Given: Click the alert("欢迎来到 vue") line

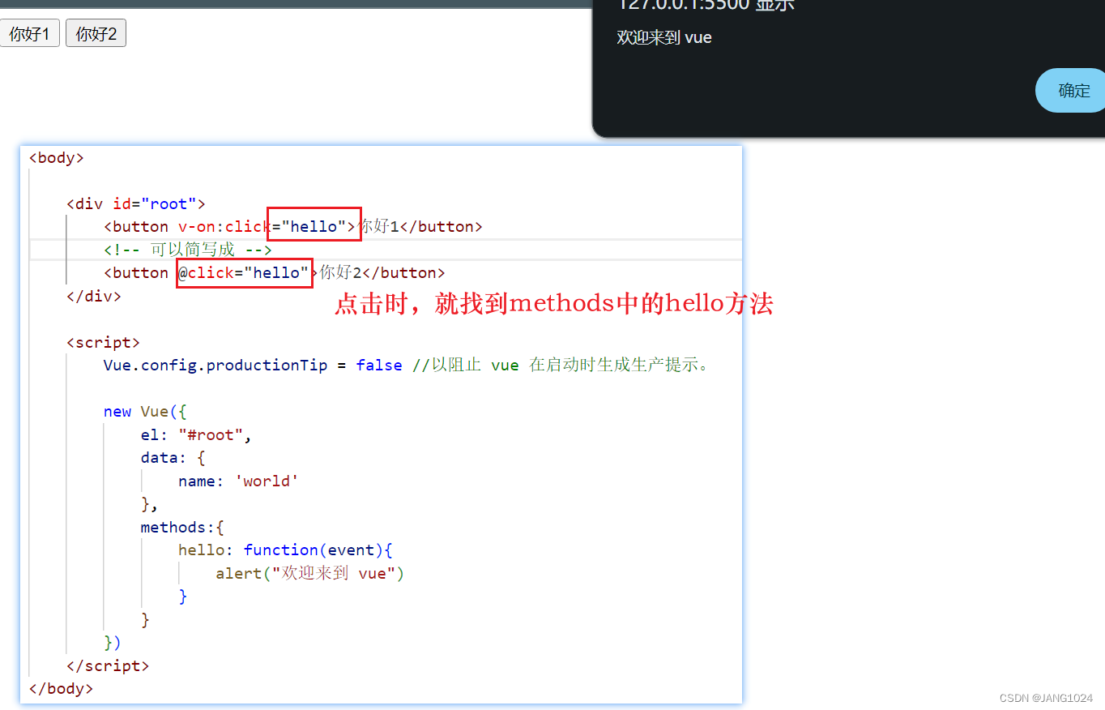Looking at the screenshot, I should [x=309, y=573].
